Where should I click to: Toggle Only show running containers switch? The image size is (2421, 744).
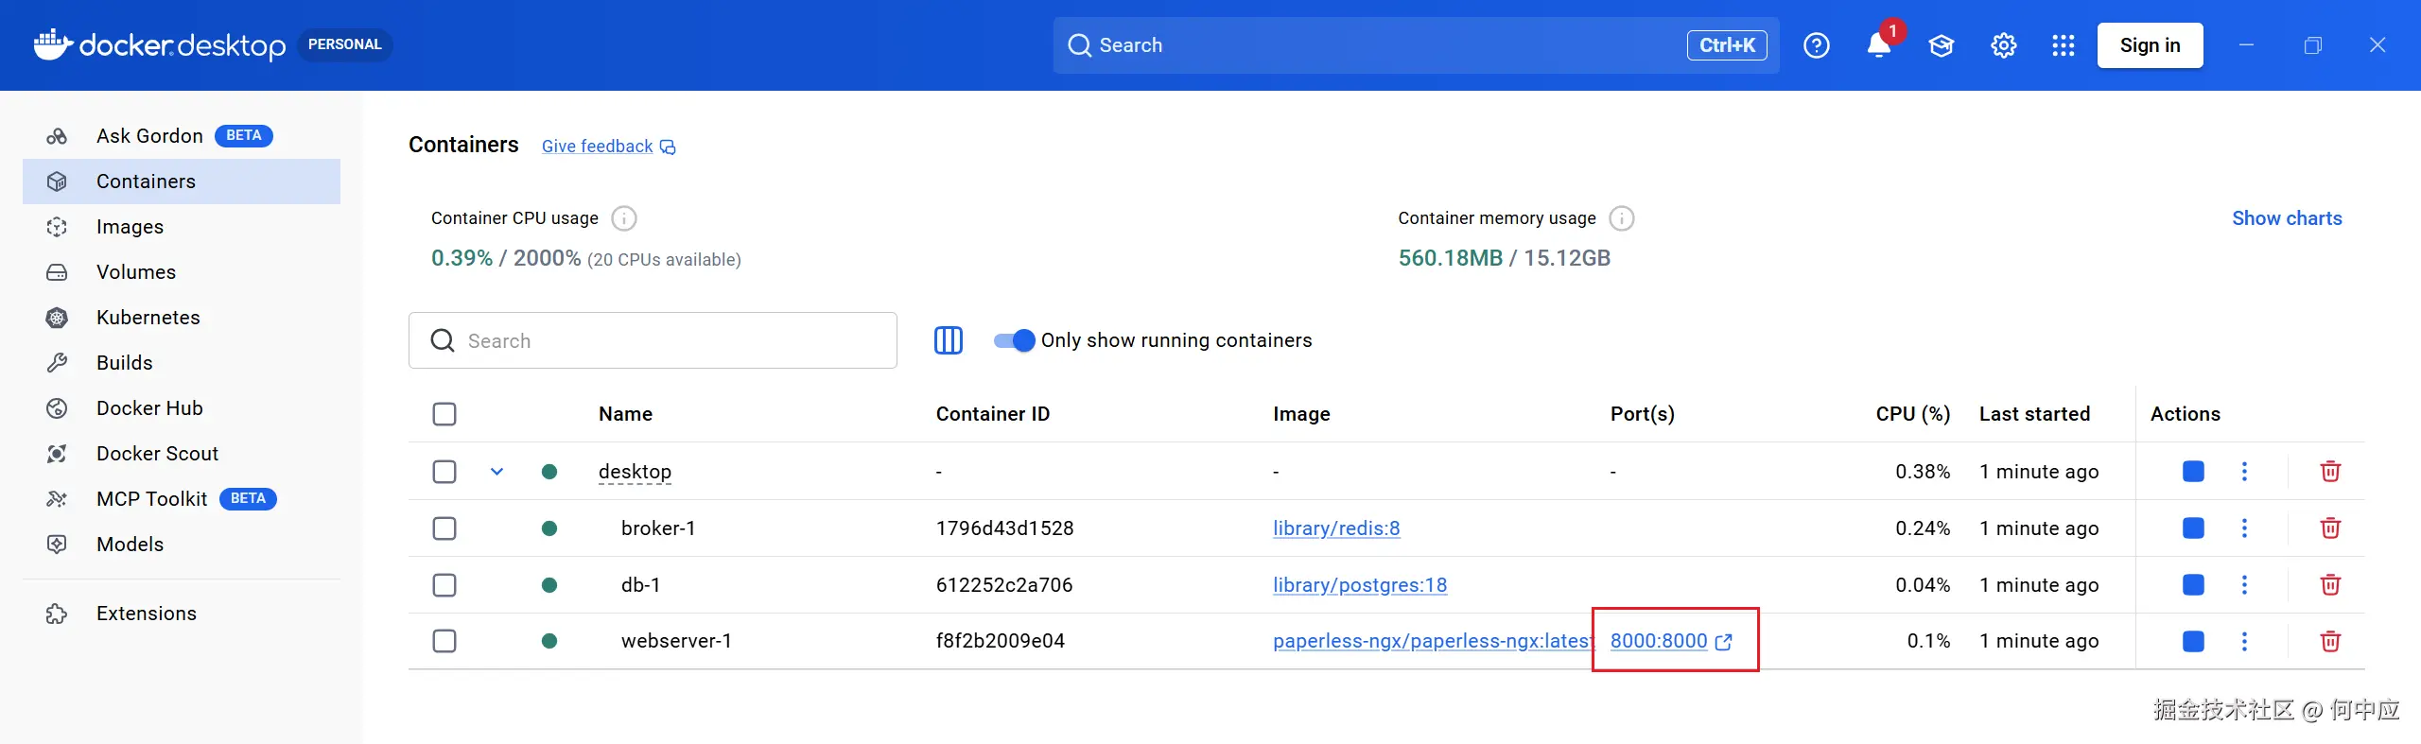(x=1014, y=340)
